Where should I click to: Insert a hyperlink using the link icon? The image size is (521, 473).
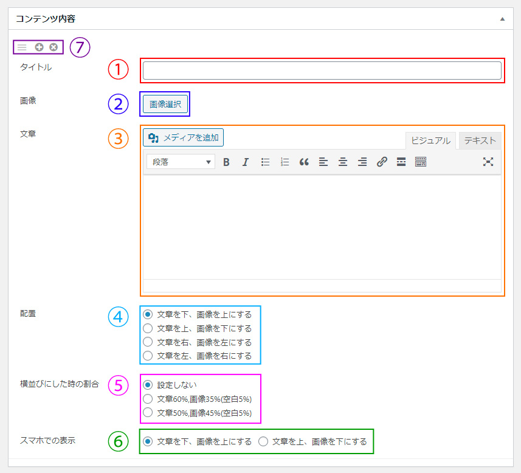tap(381, 162)
